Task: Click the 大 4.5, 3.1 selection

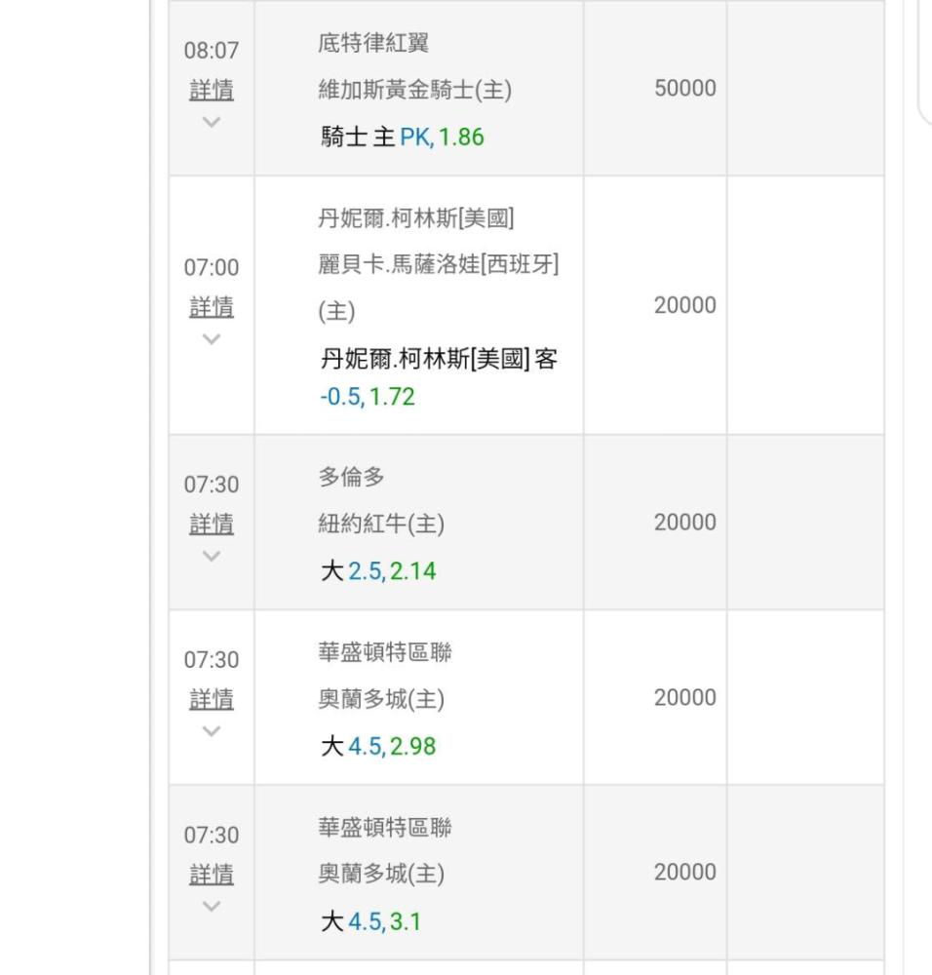Action: point(371,921)
